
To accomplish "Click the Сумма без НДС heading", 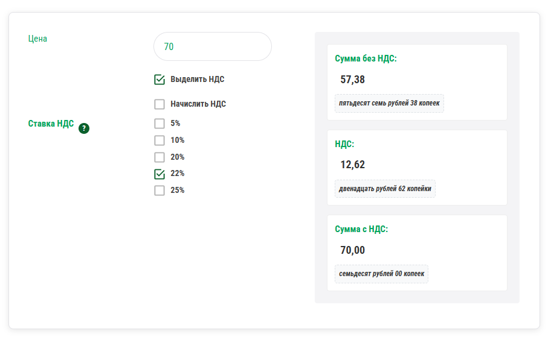I will pyautogui.click(x=366, y=58).
